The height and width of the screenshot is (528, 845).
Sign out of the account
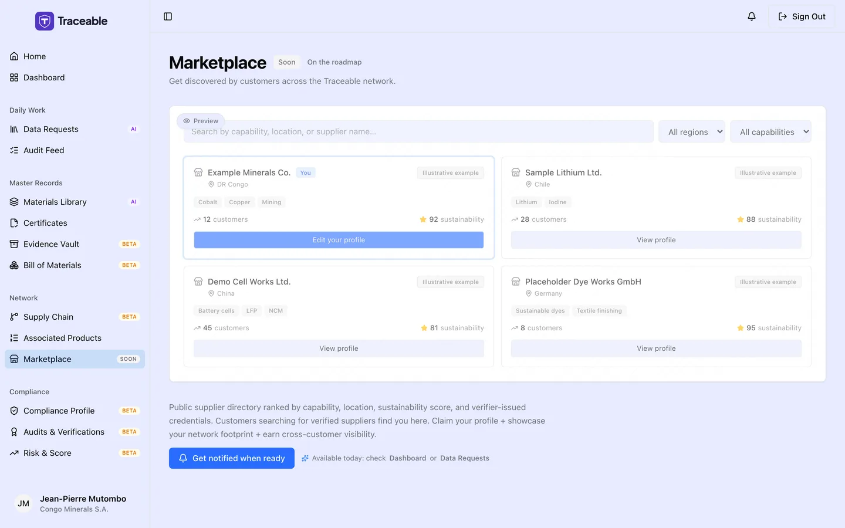[802, 16]
